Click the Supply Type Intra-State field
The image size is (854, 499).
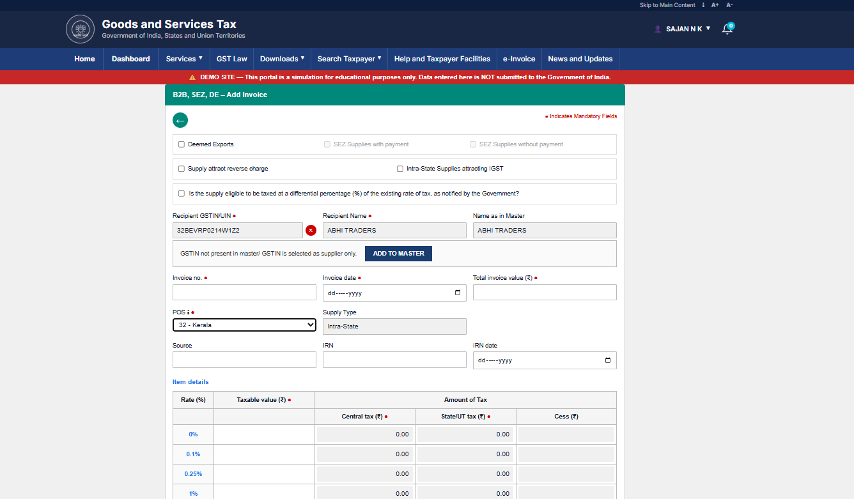394,326
